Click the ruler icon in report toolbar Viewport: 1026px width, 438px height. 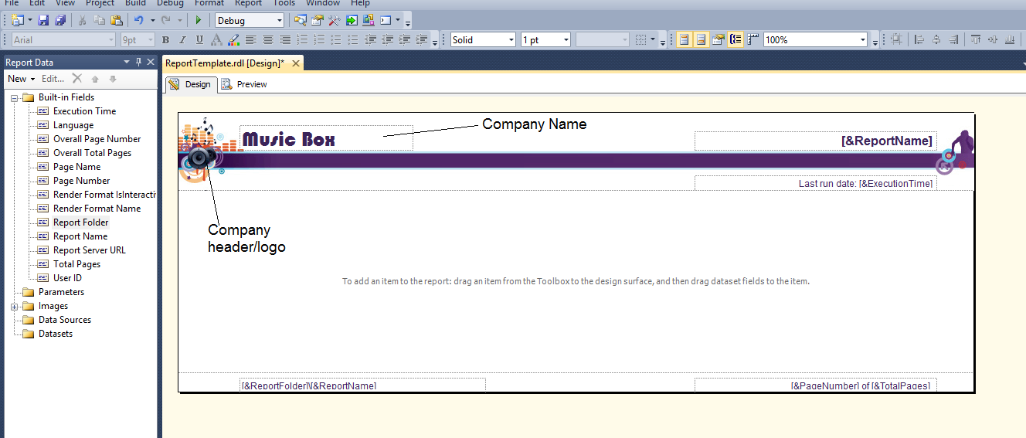(x=753, y=39)
